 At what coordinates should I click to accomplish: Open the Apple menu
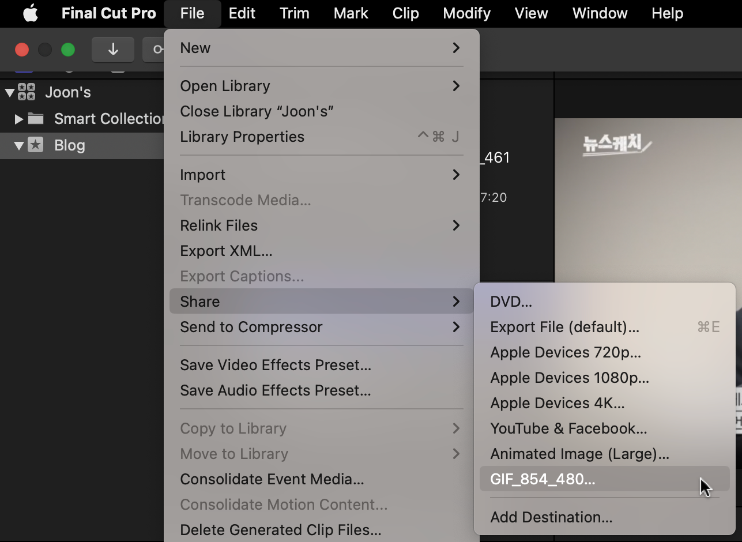pyautogui.click(x=30, y=13)
